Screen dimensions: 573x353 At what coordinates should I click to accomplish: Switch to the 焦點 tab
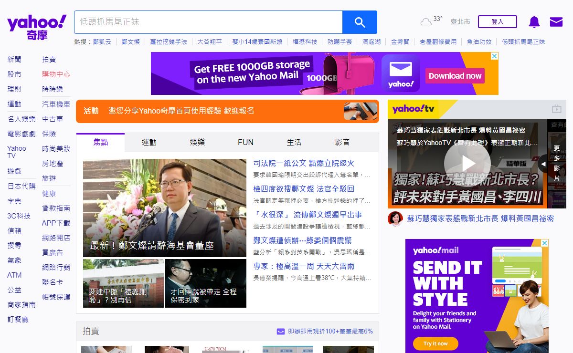click(x=101, y=142)
